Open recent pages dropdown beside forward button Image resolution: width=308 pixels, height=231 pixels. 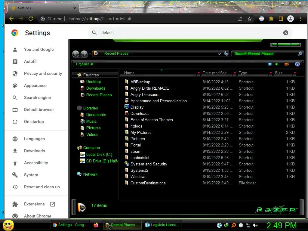tap(90, 54)
